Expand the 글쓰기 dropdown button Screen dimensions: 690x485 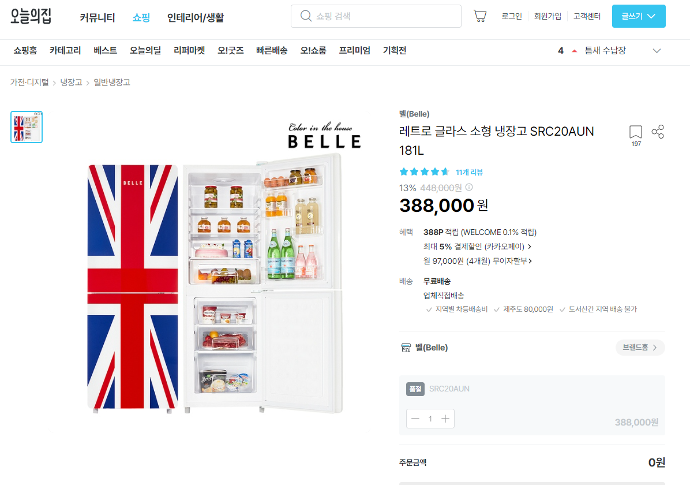coord(639,16)
